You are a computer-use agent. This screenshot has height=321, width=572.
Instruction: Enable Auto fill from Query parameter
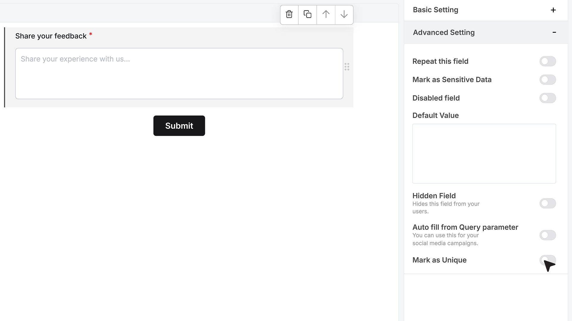pyautogui.click(x=548, y=235)
